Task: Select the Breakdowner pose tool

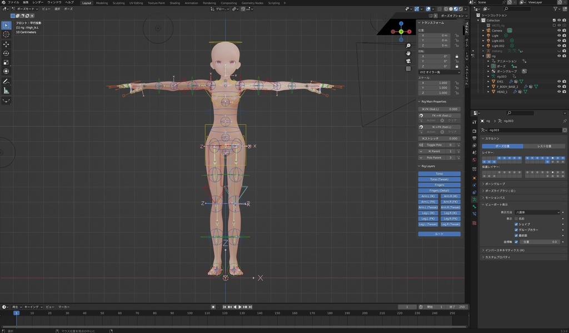Action: coord(6,101)
